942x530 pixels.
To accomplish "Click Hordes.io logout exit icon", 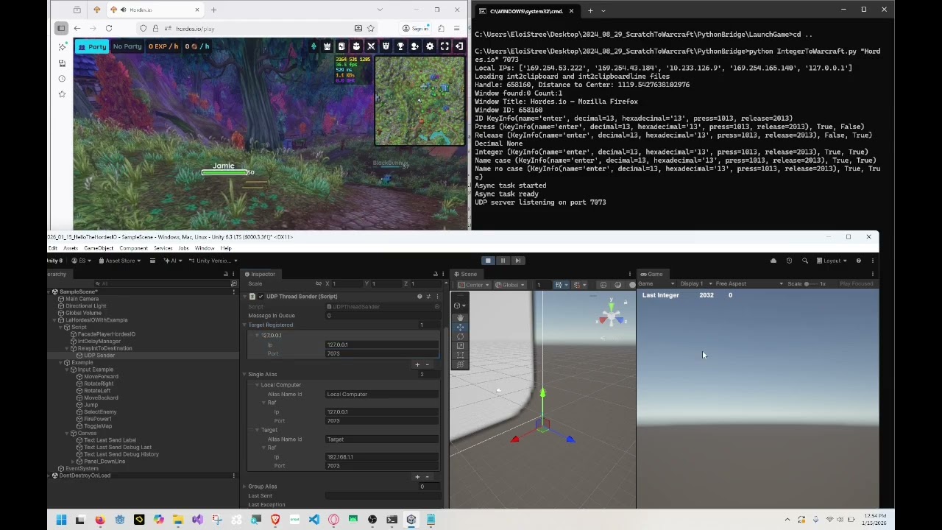I will click(x=459, y=46).
